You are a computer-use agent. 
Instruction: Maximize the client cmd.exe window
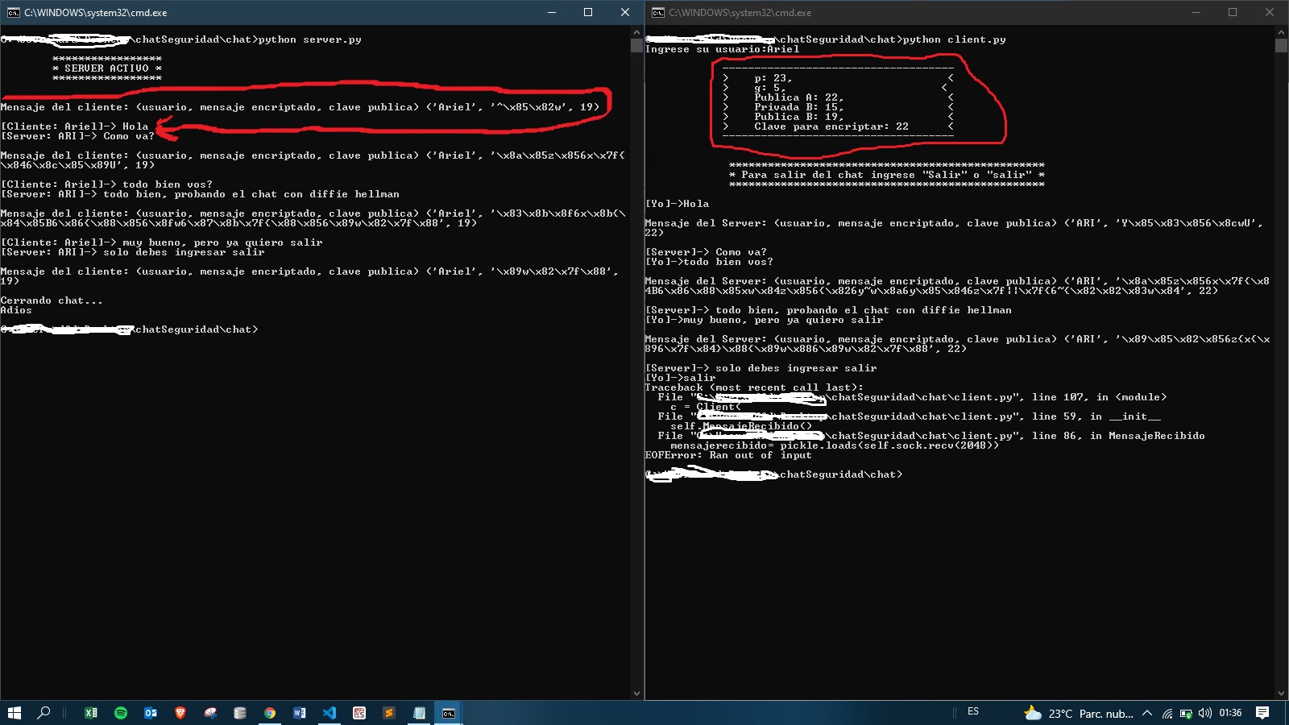coord(1233,12)
